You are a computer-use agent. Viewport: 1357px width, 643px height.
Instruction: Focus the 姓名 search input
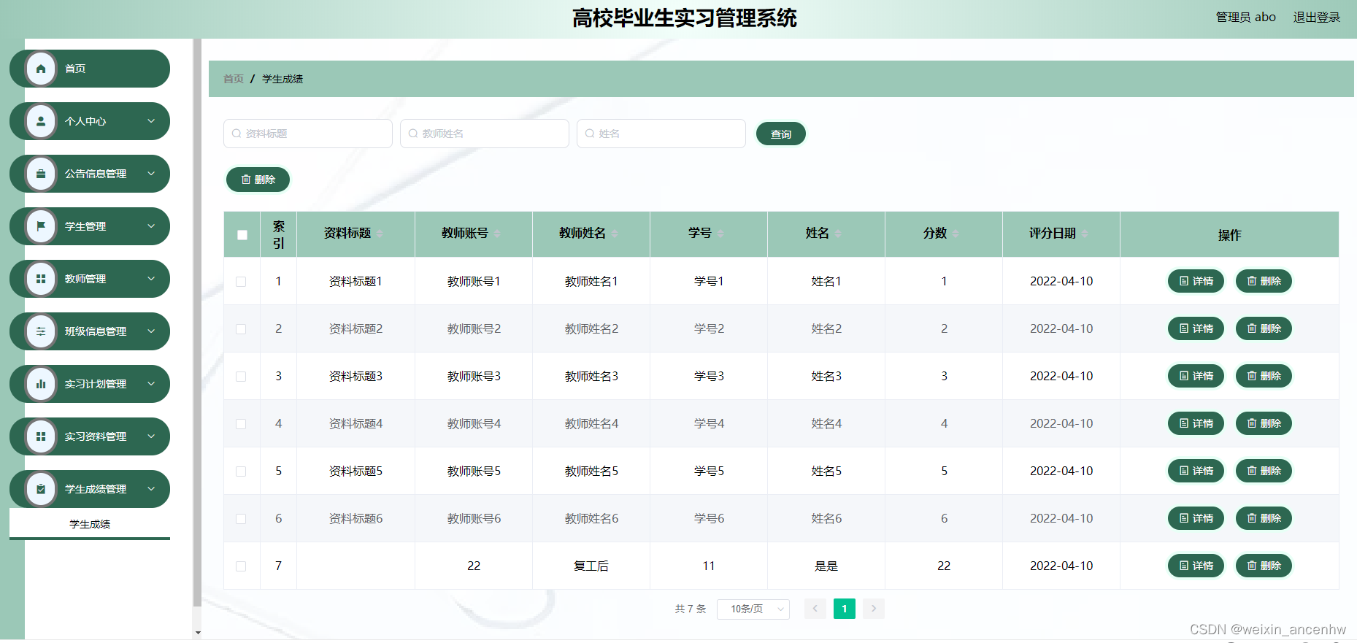661,134
